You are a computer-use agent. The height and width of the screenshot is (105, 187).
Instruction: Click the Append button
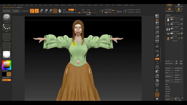179,75
